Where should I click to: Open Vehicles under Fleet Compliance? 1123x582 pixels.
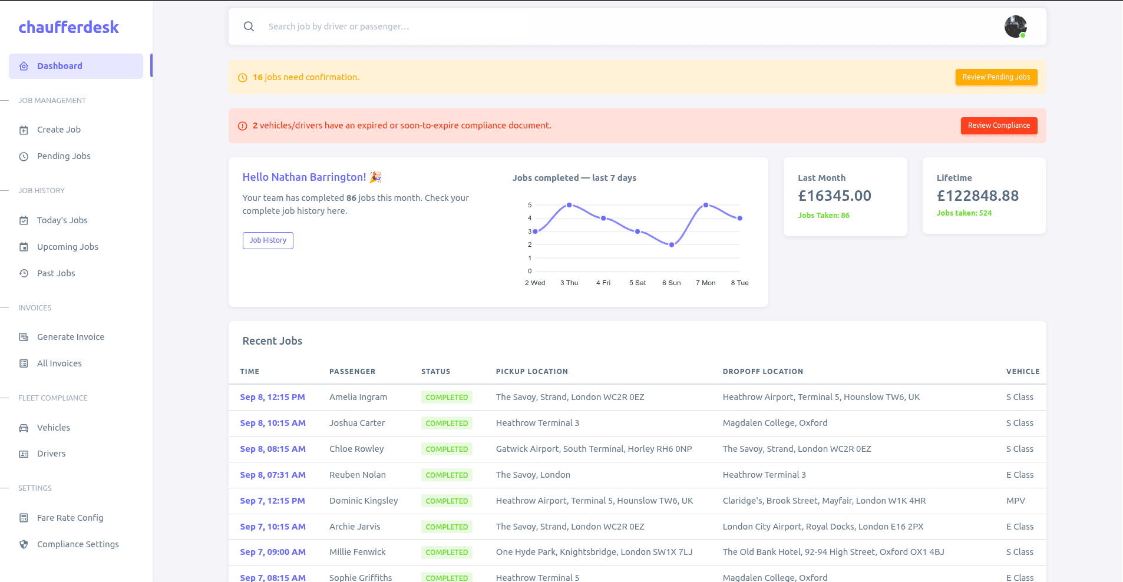(x=76, y=428)
